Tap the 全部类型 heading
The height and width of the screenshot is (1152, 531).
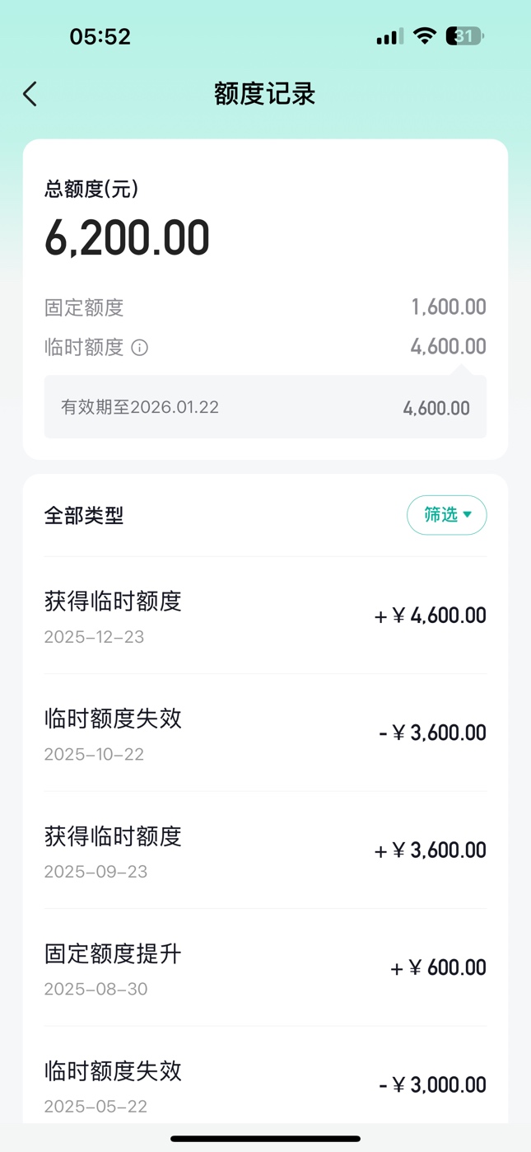pyautogui.click(x=84, y=516)
